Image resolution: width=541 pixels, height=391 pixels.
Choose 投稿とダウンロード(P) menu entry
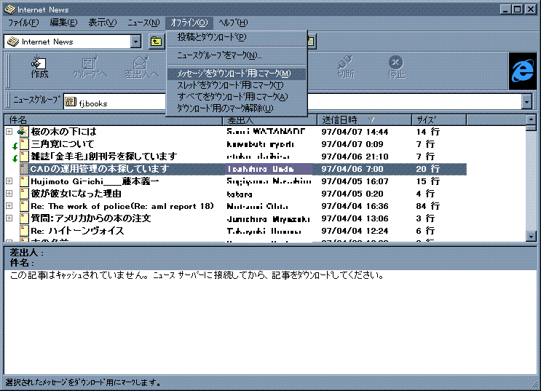click(x=237, y=37)
